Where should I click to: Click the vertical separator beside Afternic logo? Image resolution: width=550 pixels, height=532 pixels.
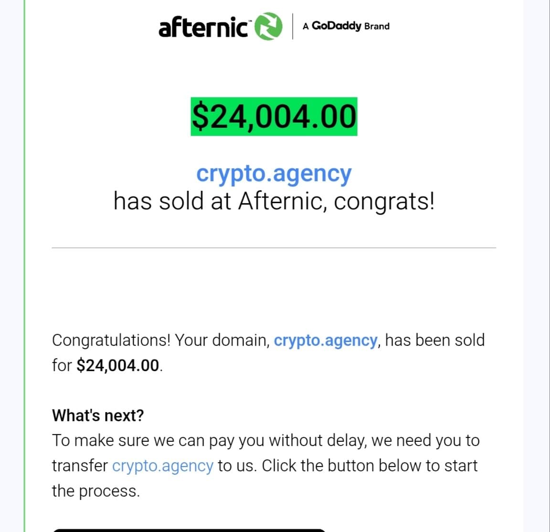293,26
